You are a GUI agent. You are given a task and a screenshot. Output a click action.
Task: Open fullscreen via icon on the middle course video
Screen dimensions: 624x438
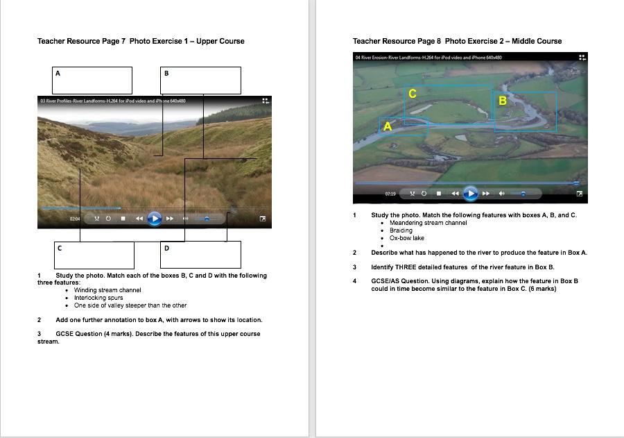pos(579,194)
